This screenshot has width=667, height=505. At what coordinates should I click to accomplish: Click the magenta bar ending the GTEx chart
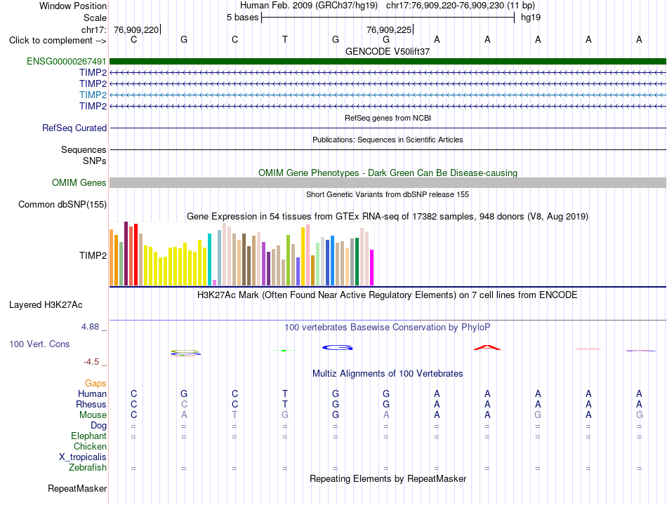pyautogui.click(x=372, y=267)
